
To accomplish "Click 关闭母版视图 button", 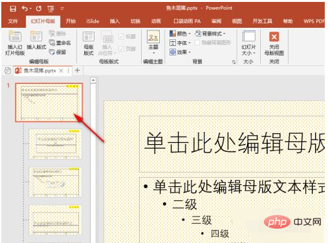I will 274,43.
